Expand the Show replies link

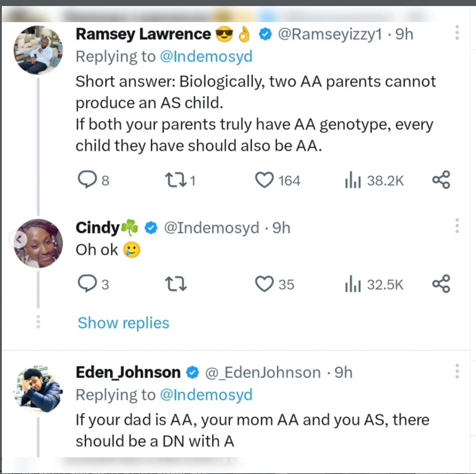click(x=123, y=323)
